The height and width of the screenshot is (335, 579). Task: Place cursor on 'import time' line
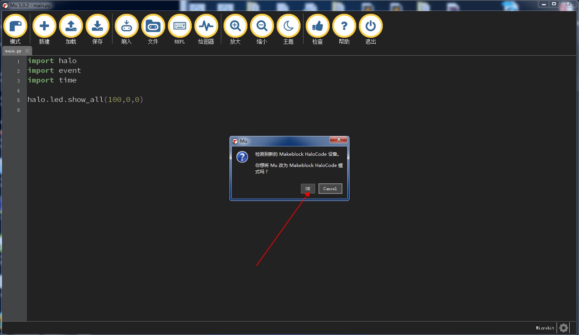coord(52,80)
